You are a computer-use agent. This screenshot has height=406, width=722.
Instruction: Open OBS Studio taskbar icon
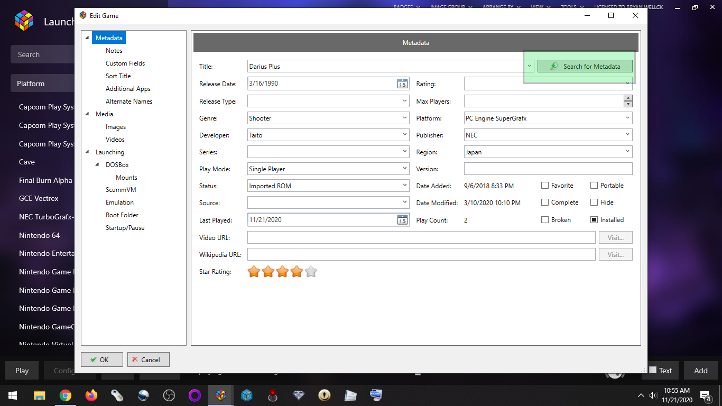(x=169, y=395)
